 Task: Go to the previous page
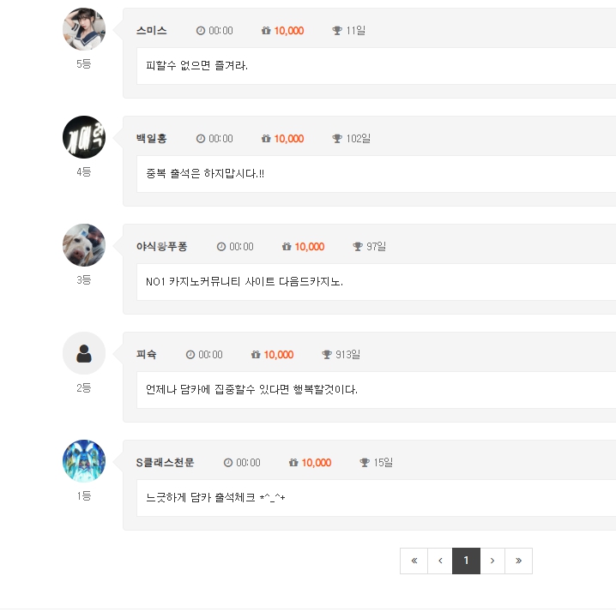pos(440,561)
